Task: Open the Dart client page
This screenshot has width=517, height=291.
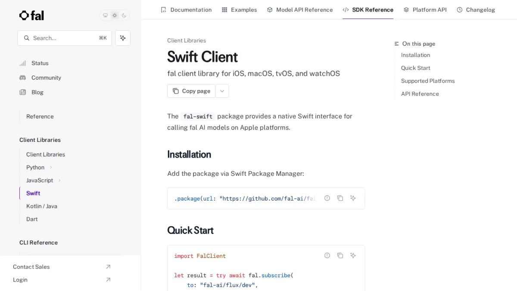Action: click(32, 219)
